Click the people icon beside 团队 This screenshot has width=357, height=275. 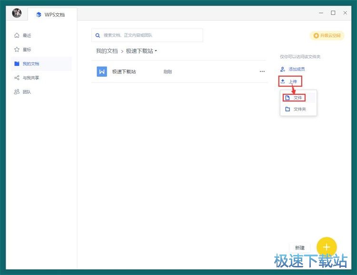(17, 92)
